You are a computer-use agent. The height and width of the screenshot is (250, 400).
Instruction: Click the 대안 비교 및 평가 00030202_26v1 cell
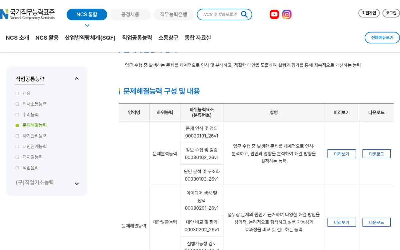point(202,226)
